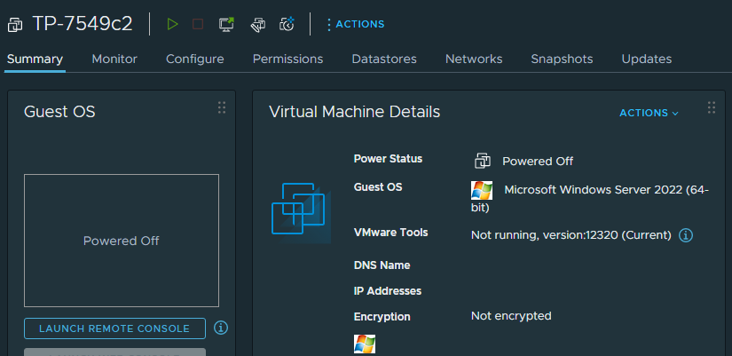Click LAUNCH REMOTE CONSOLE button
The width and height of the screenshot is (732, 356).
(x=114, y=328)
